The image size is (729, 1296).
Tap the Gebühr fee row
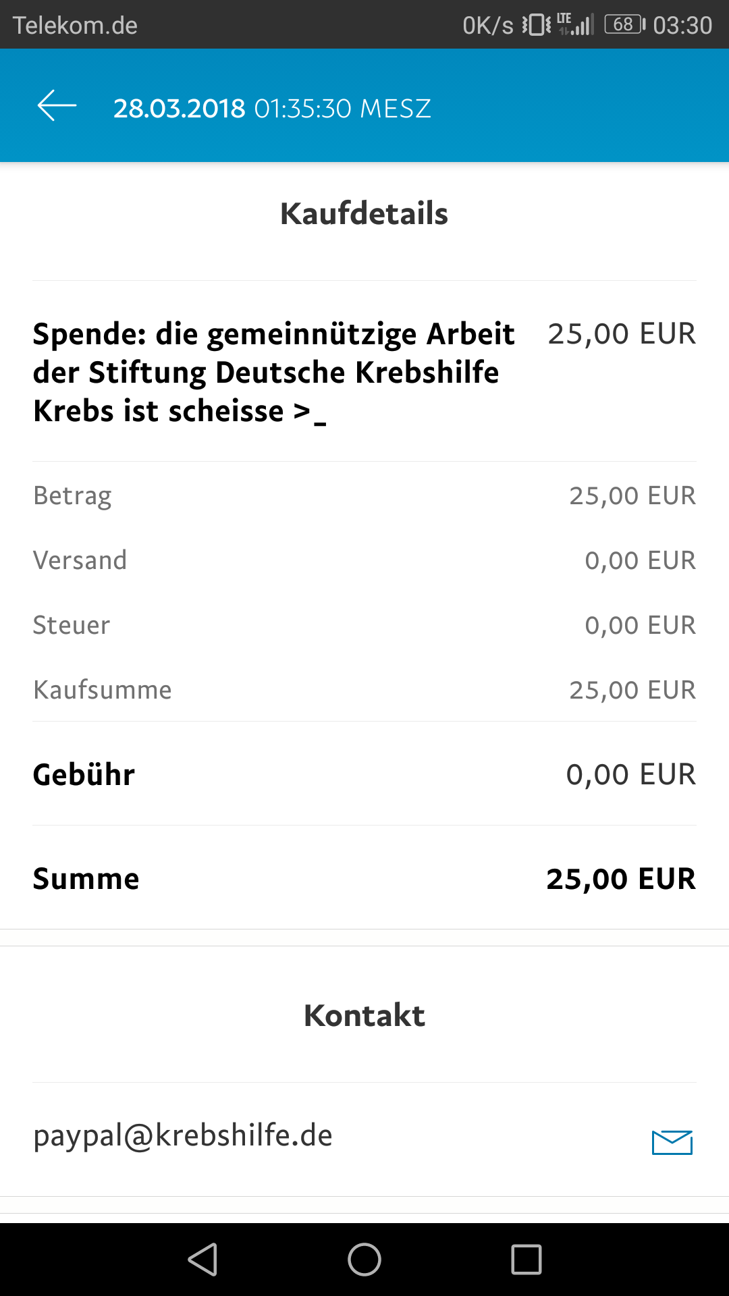tap(364, 774)
